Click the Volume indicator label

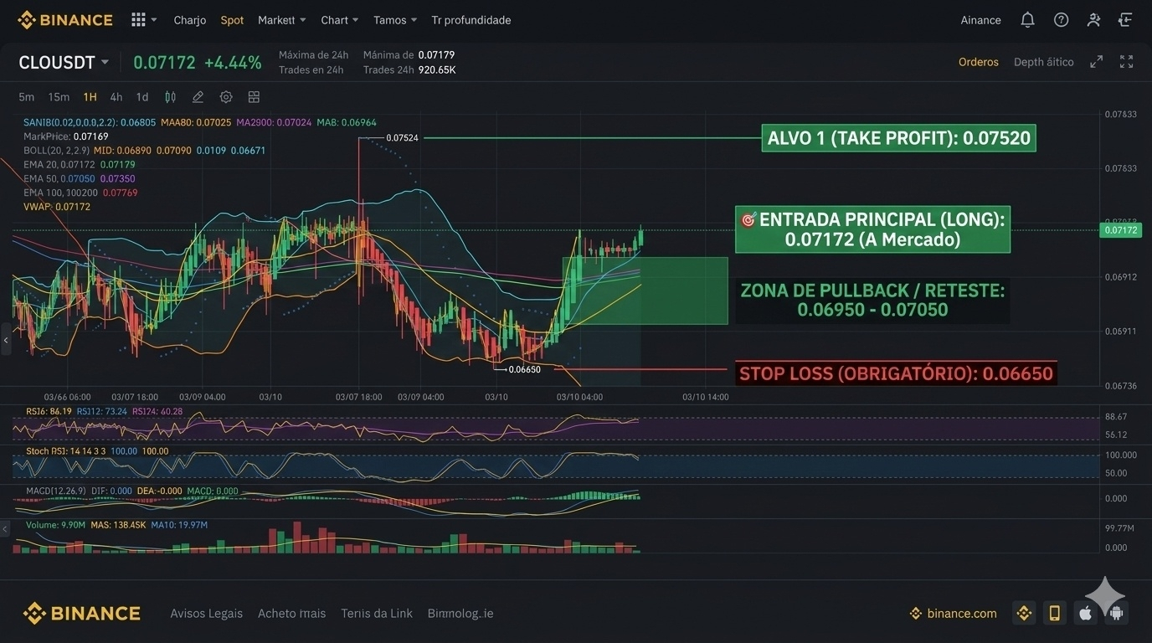55,525
